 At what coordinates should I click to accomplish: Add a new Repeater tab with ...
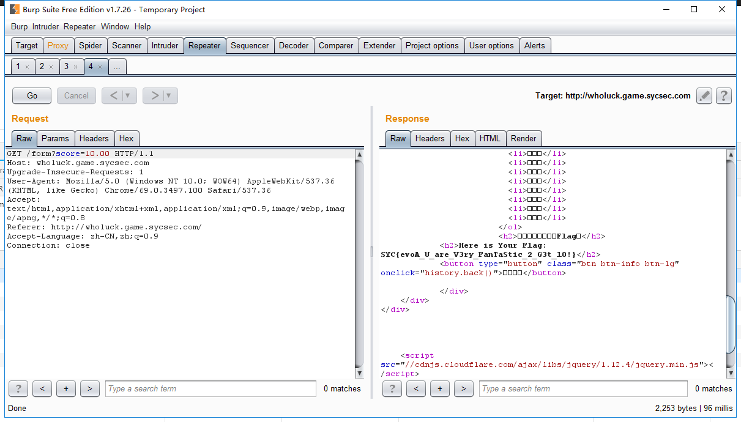coord(117,66)
